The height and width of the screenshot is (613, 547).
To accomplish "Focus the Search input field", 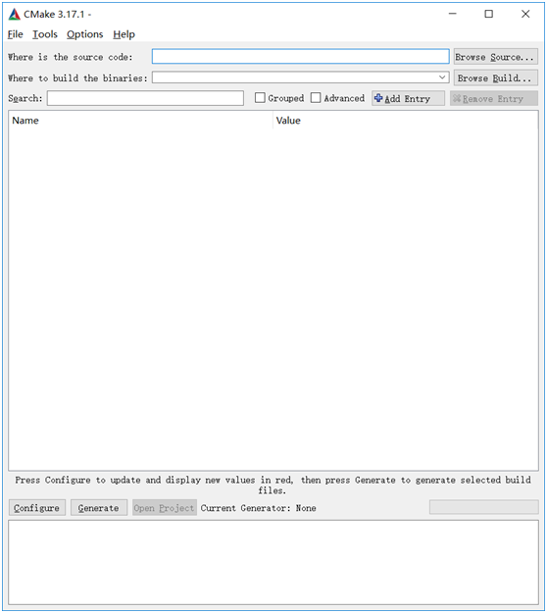I will coord(145,98).
